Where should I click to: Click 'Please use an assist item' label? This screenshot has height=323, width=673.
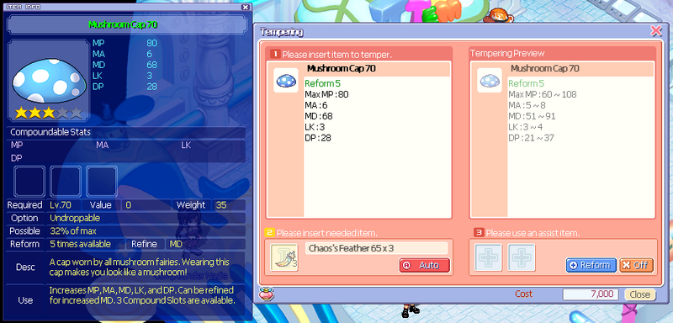(x=533, y=233)
